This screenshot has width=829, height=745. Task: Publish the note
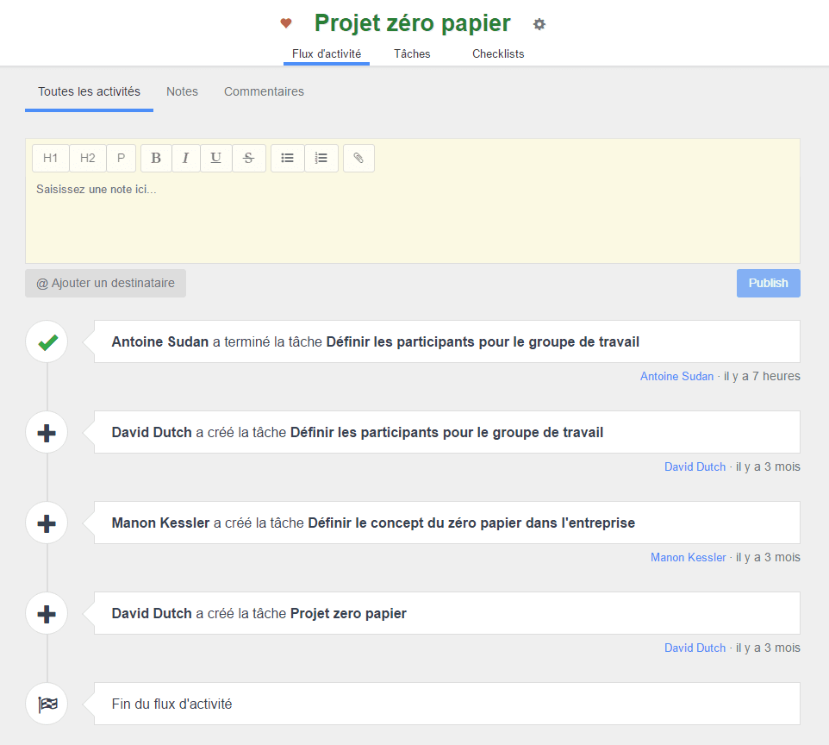768,283
